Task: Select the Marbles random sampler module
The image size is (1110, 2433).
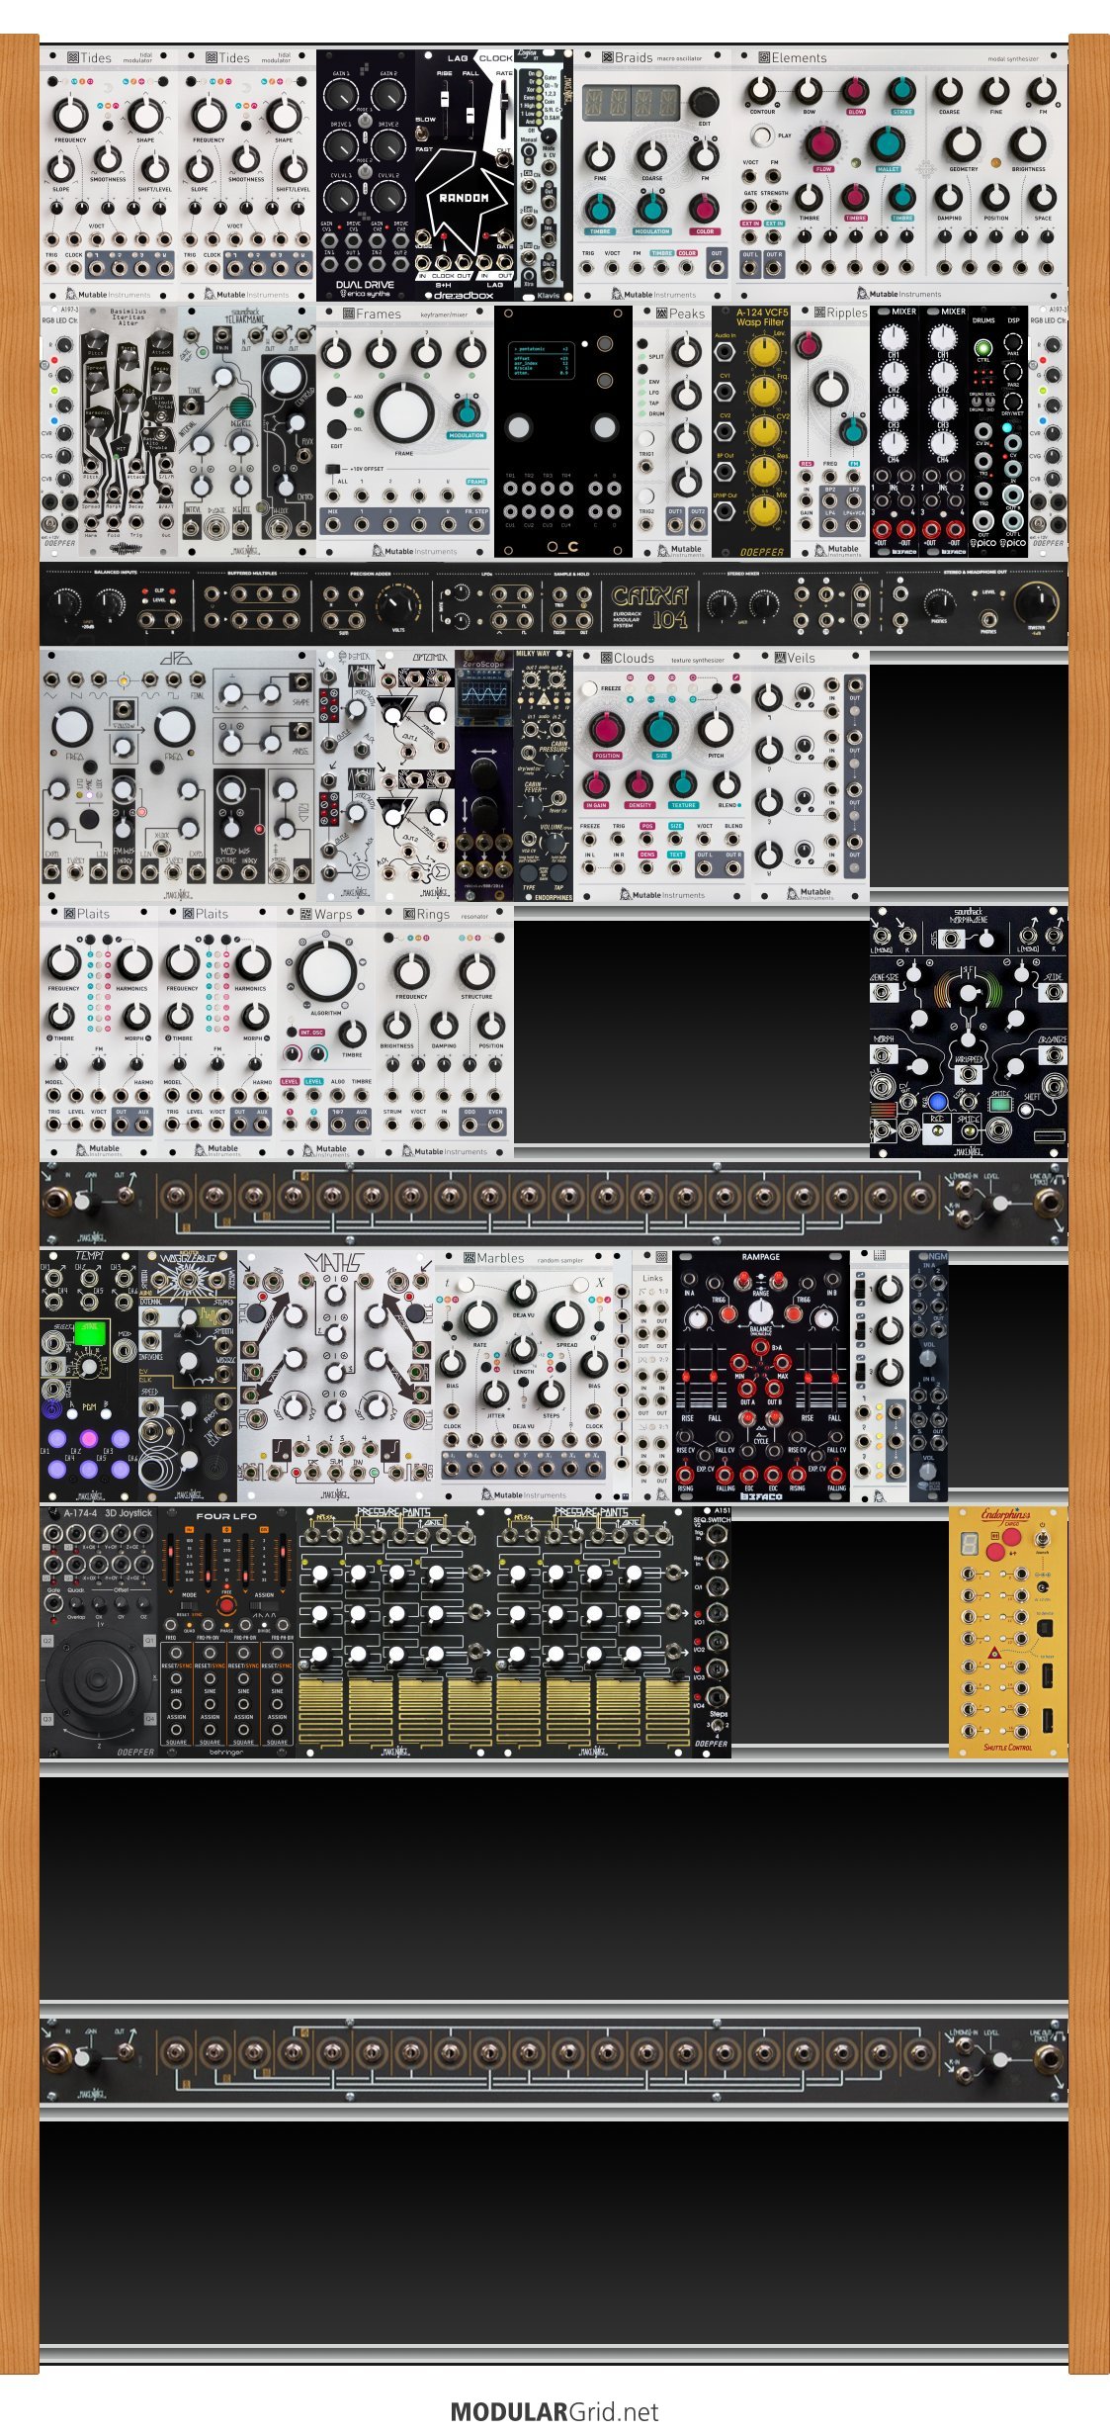Action: pyautogui.click(x=524, y=1376)
